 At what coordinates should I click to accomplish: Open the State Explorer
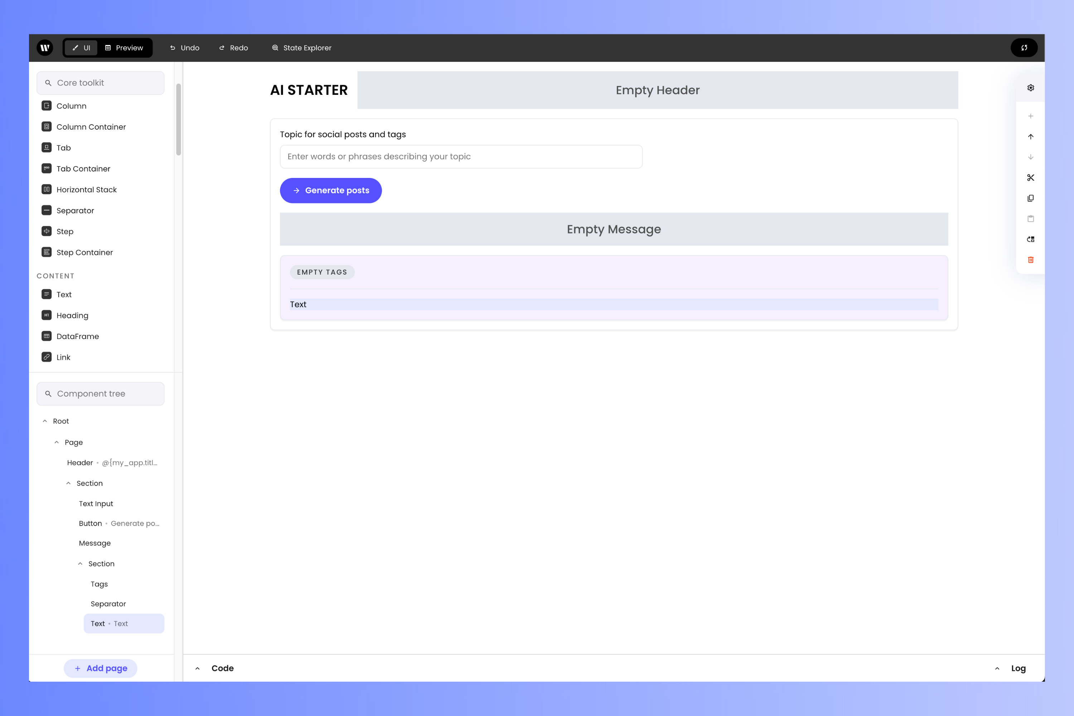tap(302, 48)
